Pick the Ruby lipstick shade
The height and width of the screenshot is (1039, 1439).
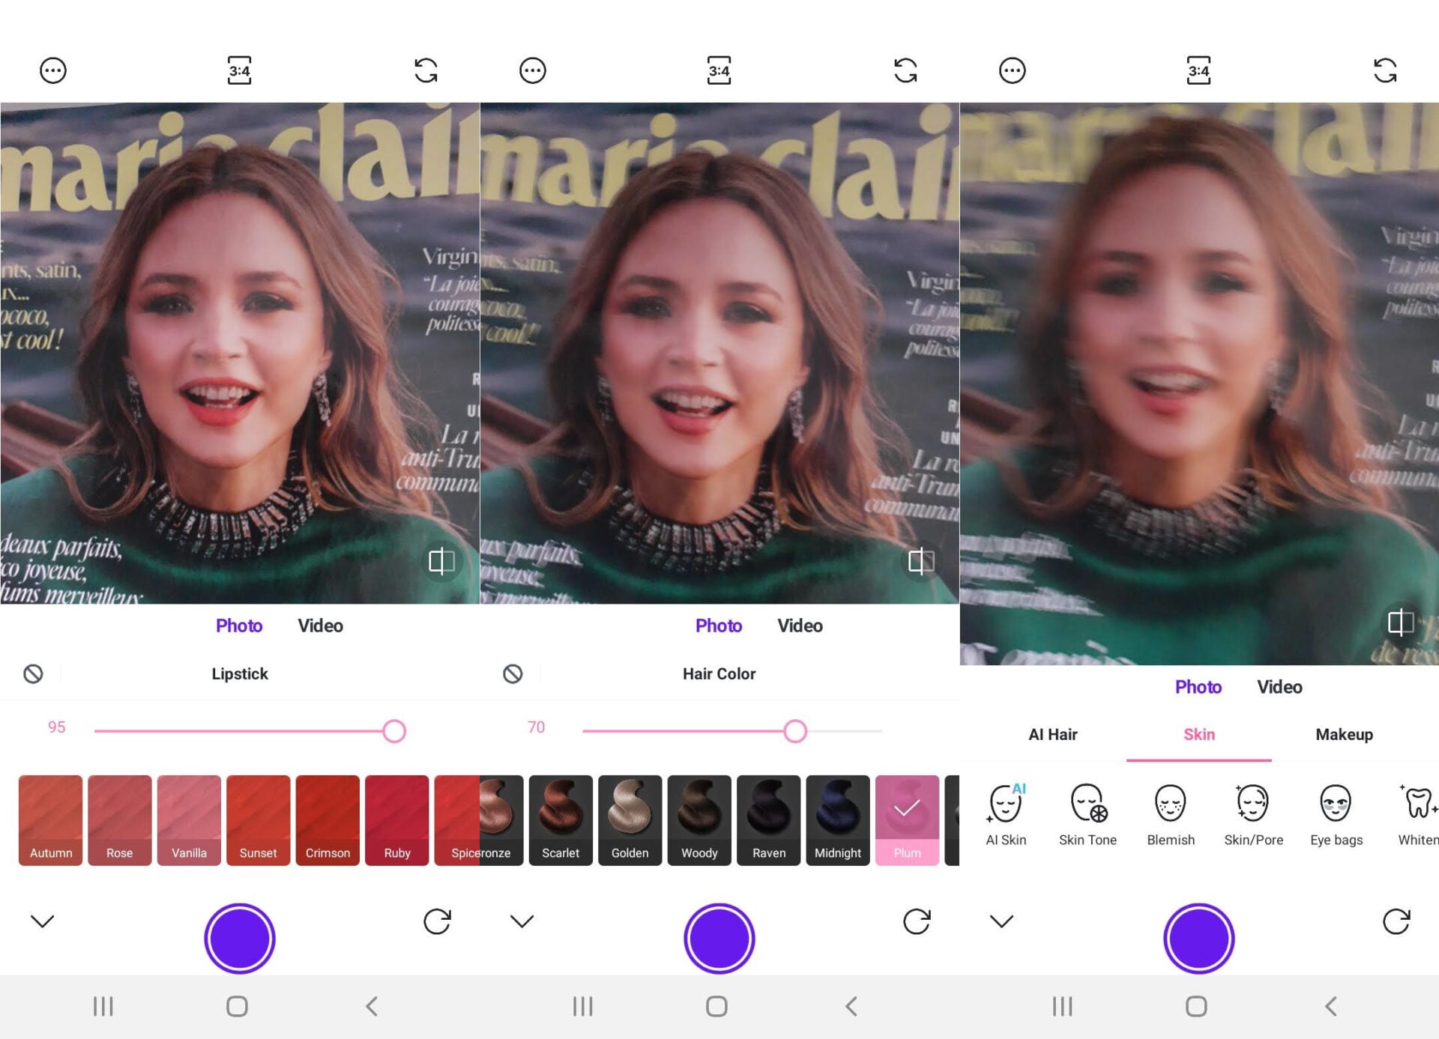click(x=397, y=820)
